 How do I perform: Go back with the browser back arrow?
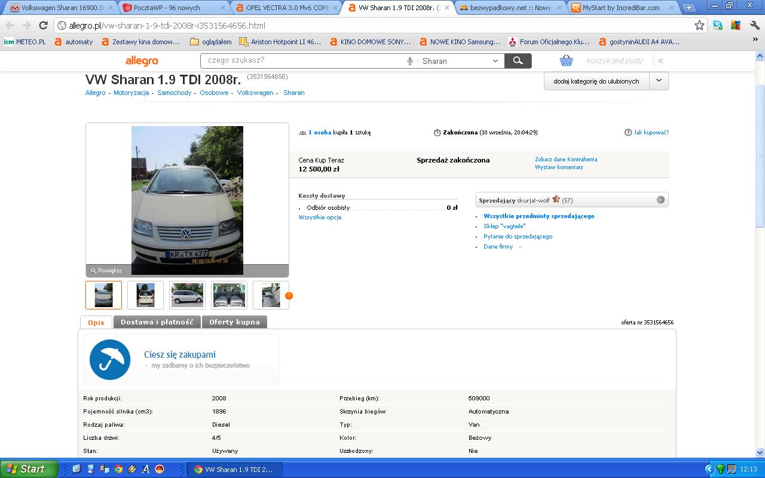click(x=11, y=26)
